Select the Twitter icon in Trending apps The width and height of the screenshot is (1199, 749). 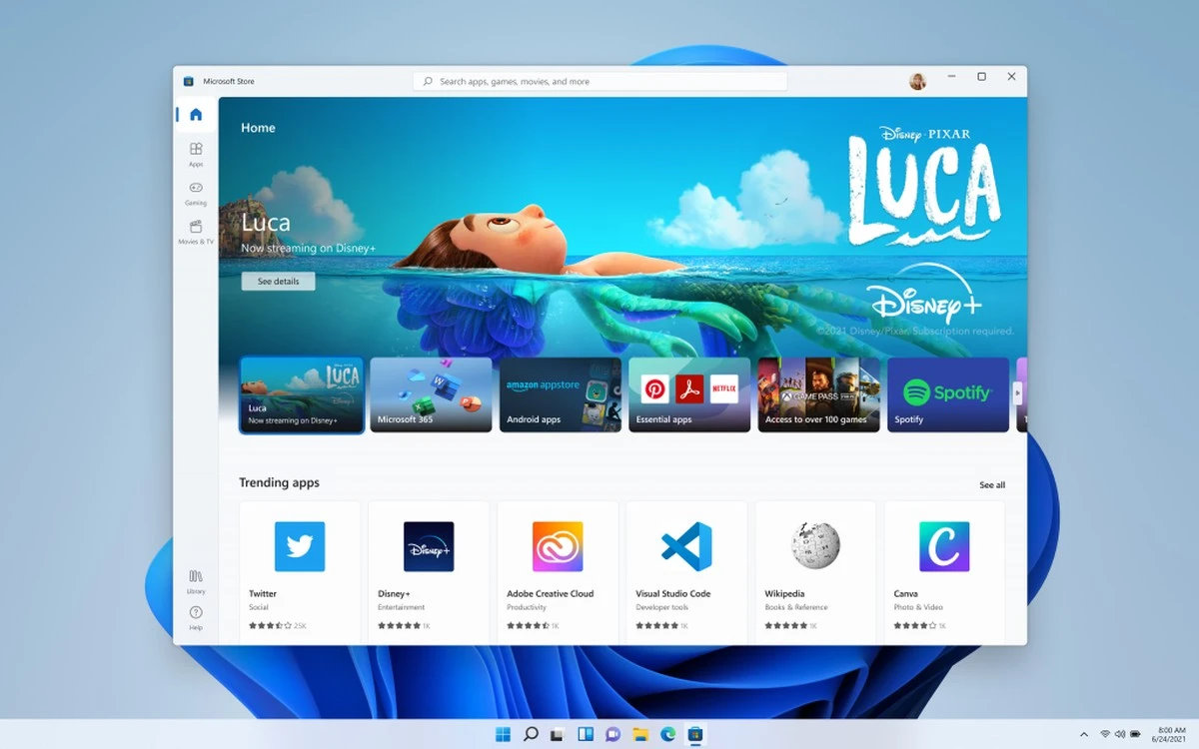pos(300,546)
